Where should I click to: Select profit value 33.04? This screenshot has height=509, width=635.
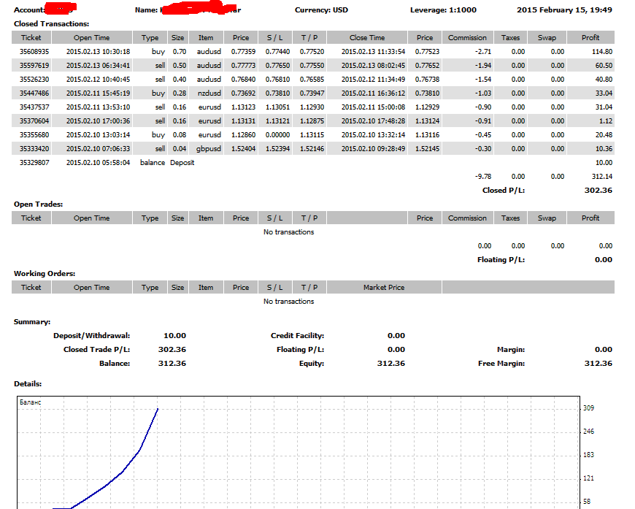[x=604, y=93]
